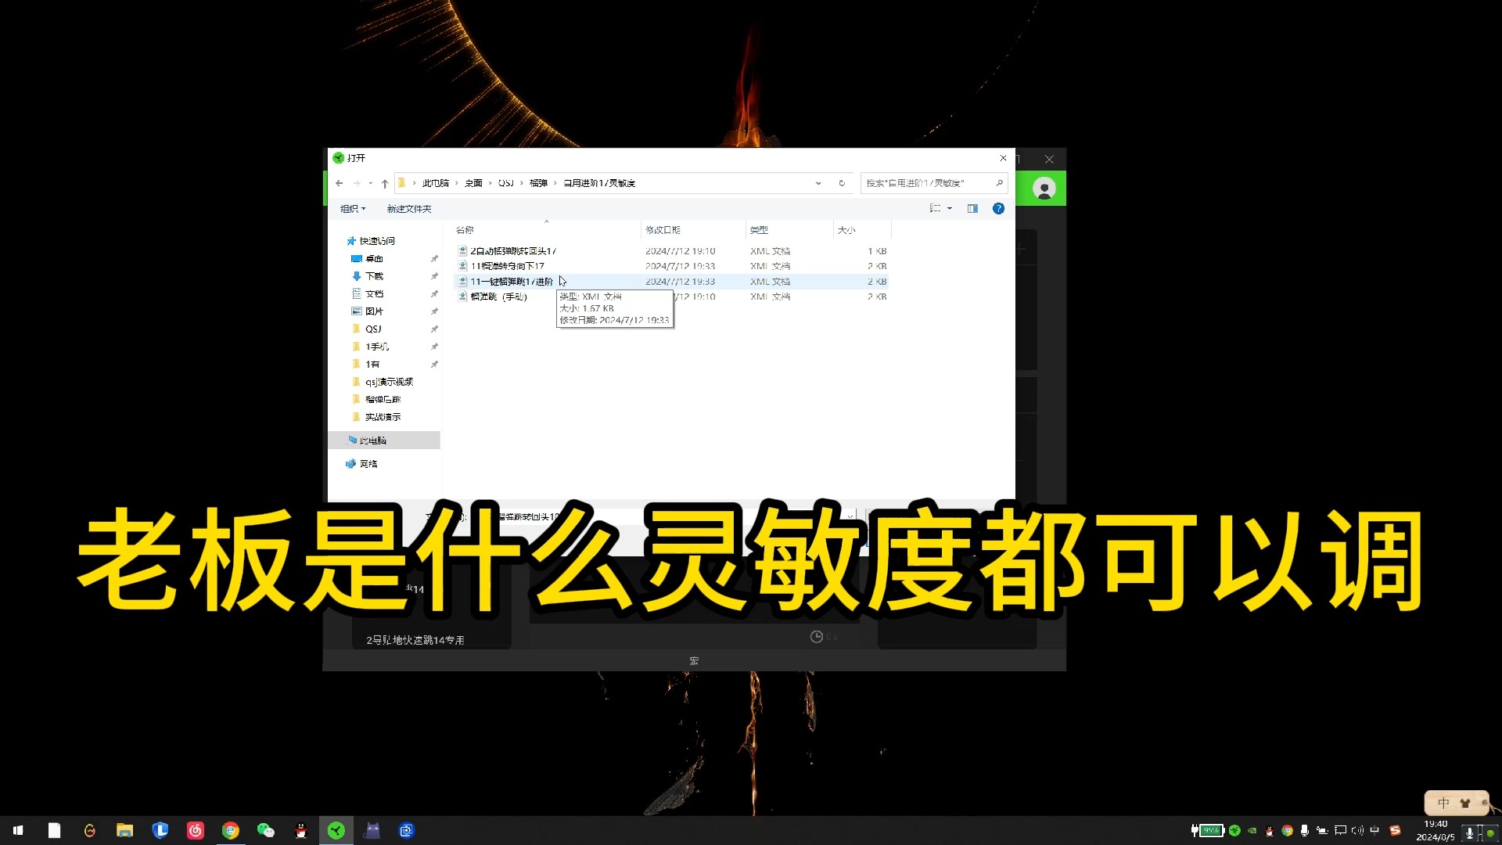1502x845 pixels.
Task: Click the user avatar in the Razer Synapse window
Action: [x=1044, y=189]
